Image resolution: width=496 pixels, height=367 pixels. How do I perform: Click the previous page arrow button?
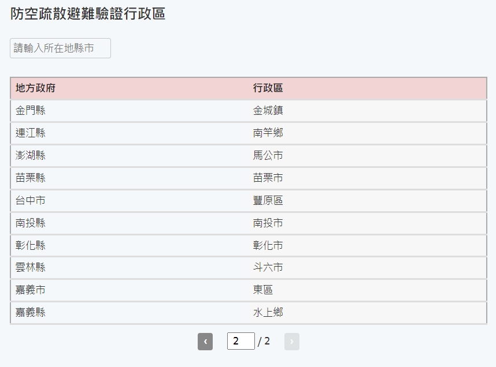pos(205,342)
